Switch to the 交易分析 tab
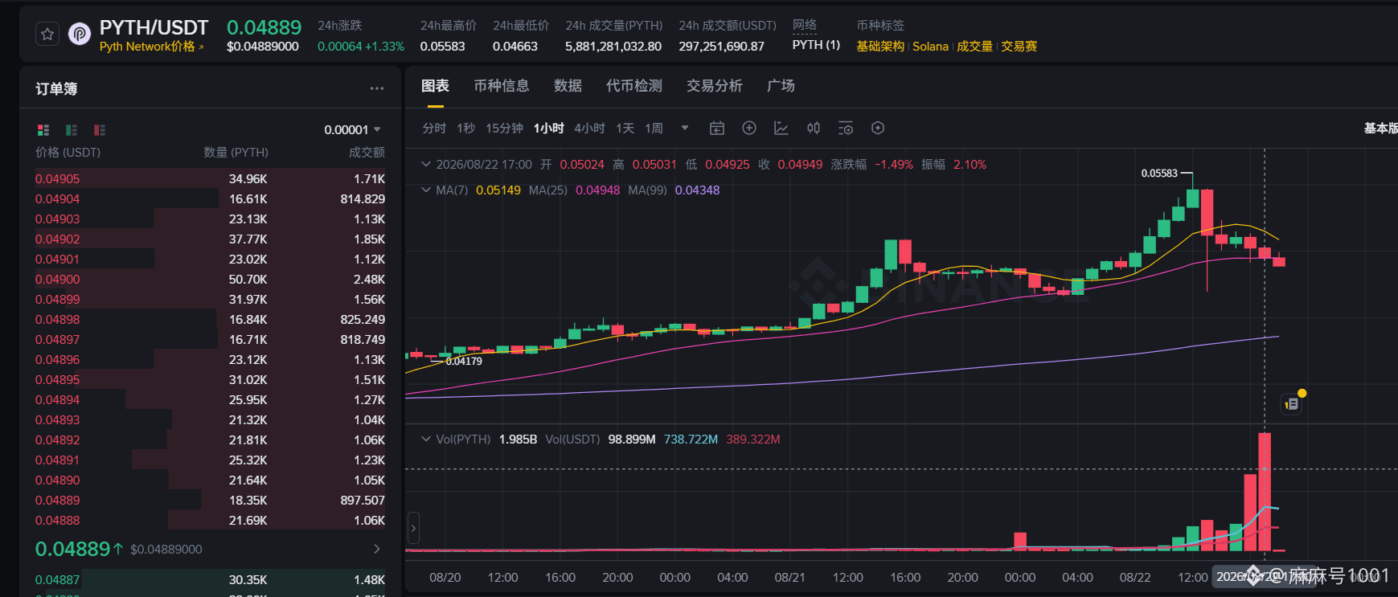Screen dimensions: 1398x597 714,86
